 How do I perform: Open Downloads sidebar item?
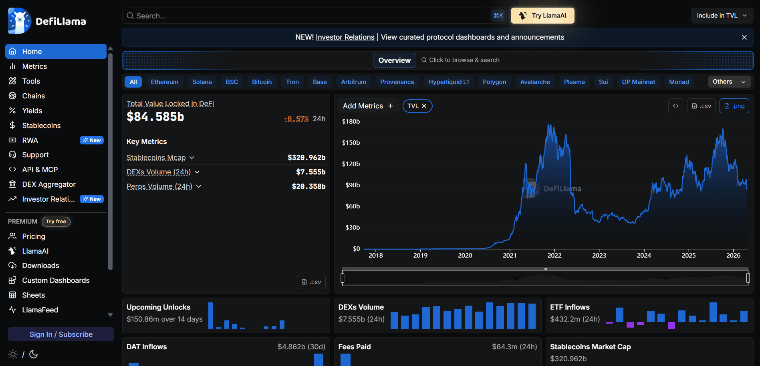coord(56,266)
